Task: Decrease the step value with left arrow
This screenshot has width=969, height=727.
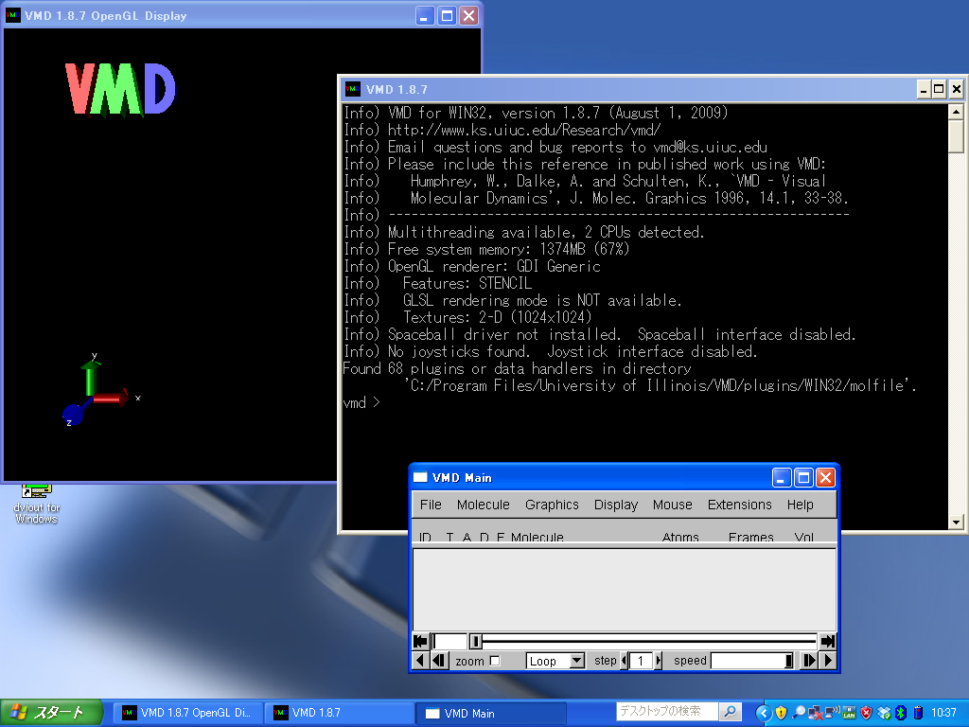Action: point(625,661)
